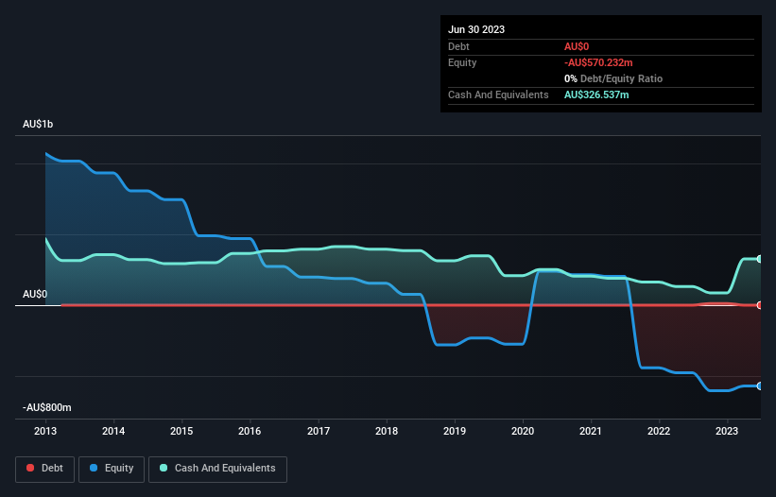Click the 0% Debt/Equity Ratio text
The width and height of the screenshot is (776, 497).
[x=613, y=78]
